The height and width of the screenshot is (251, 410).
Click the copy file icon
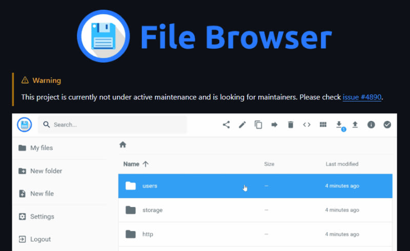258,124
